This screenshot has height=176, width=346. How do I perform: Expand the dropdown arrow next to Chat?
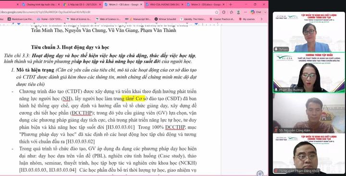click(x=265, y=12)
